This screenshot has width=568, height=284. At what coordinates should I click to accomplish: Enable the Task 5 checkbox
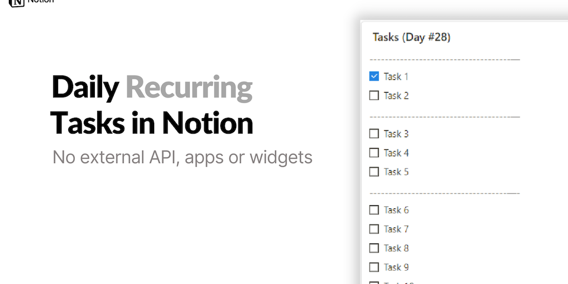[374, 171]
